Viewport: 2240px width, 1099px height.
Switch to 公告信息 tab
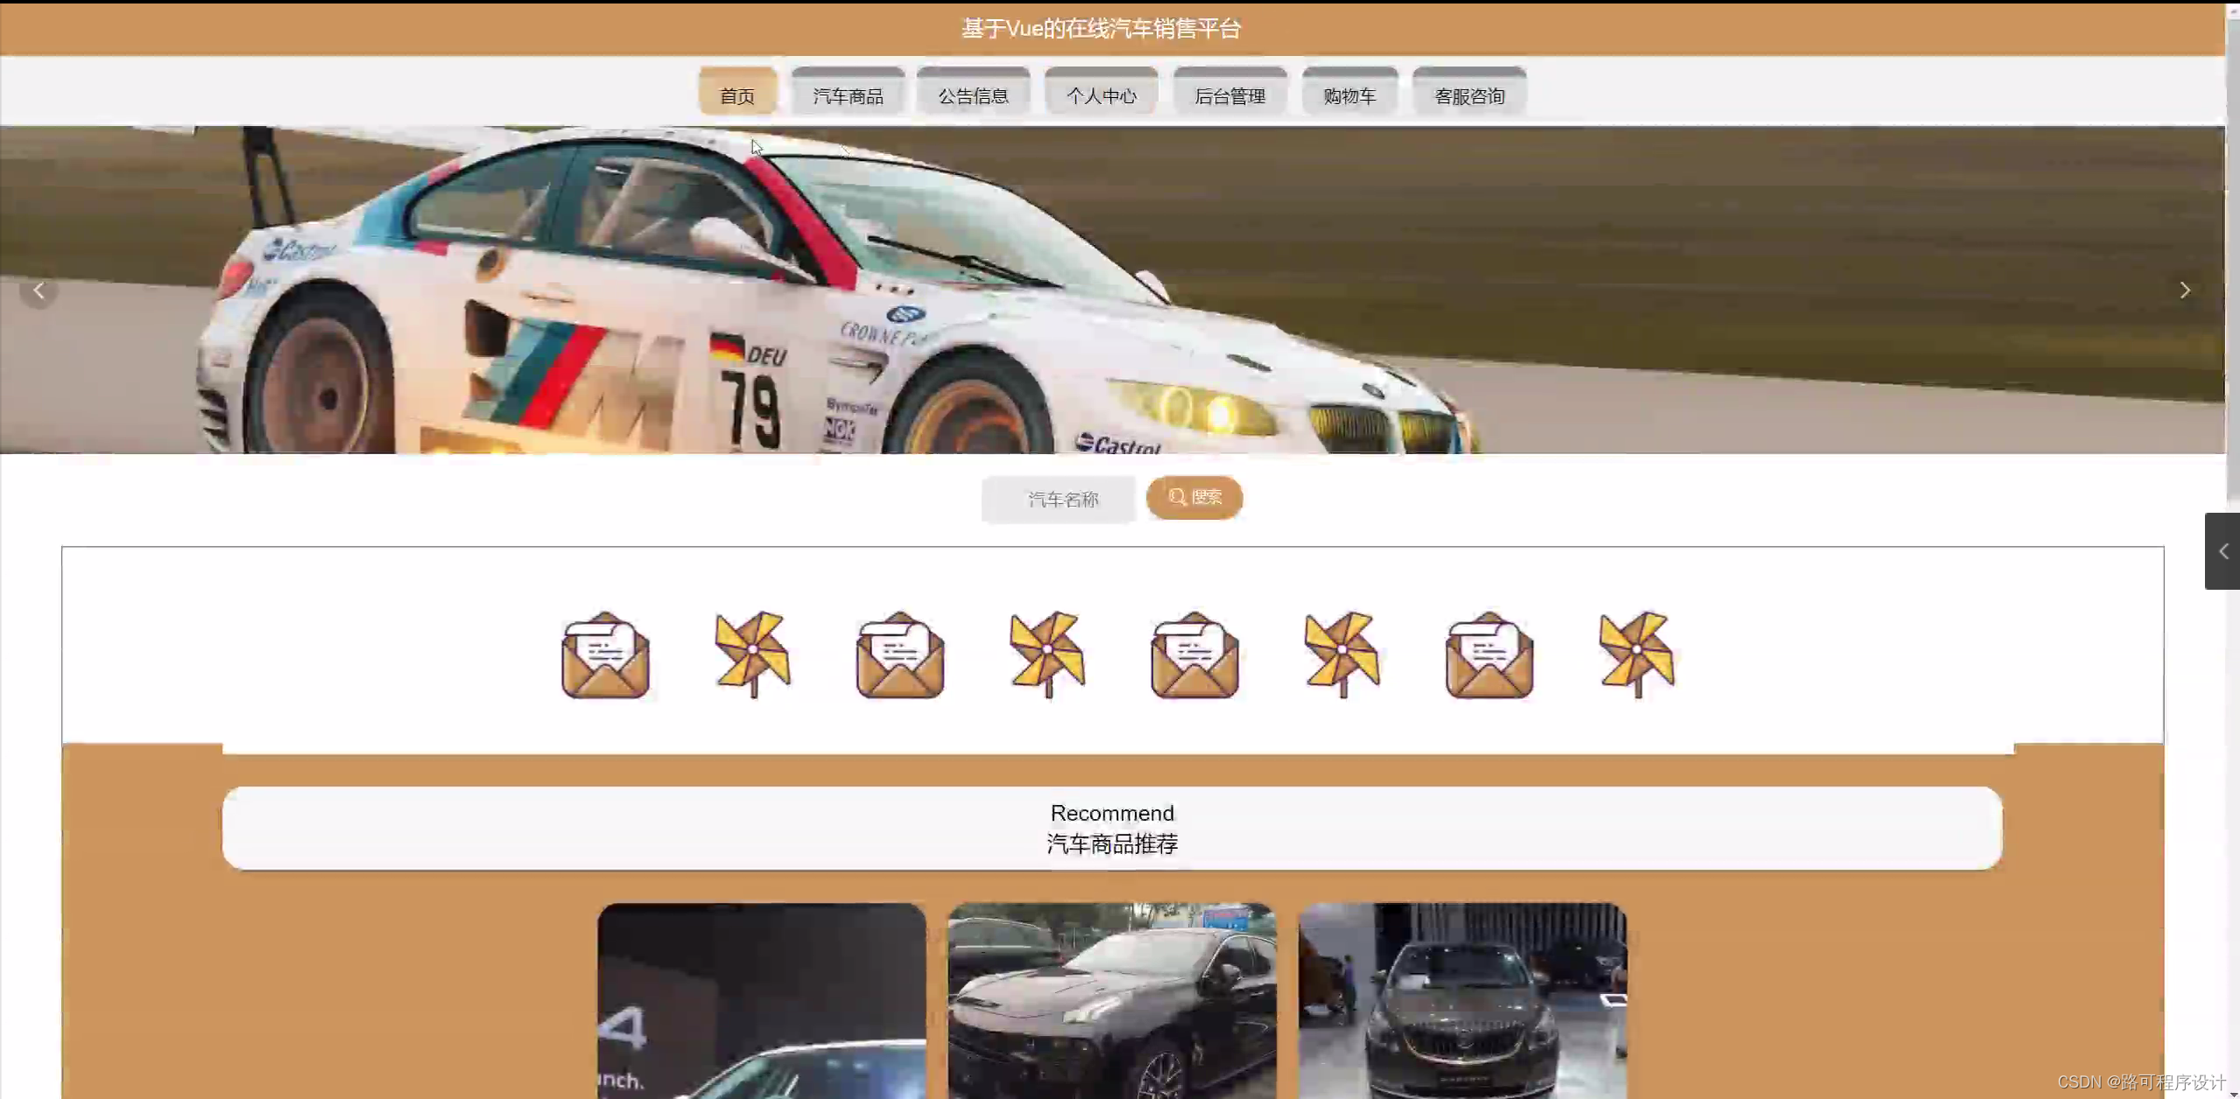click(x=973, y=94)
